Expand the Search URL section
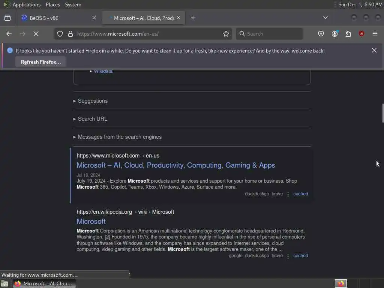Image resolution: width=384 pixels, height=288 pixels. point(90,119)
